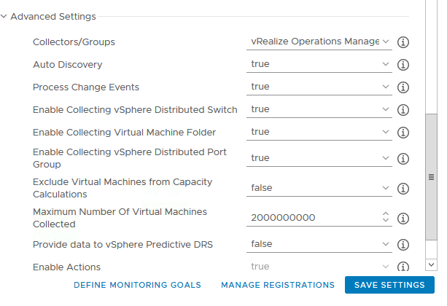Expand Provide data to Predictive DRS dropdown
The height and width of the screenshot is (306, 447).
coord(319,245)
